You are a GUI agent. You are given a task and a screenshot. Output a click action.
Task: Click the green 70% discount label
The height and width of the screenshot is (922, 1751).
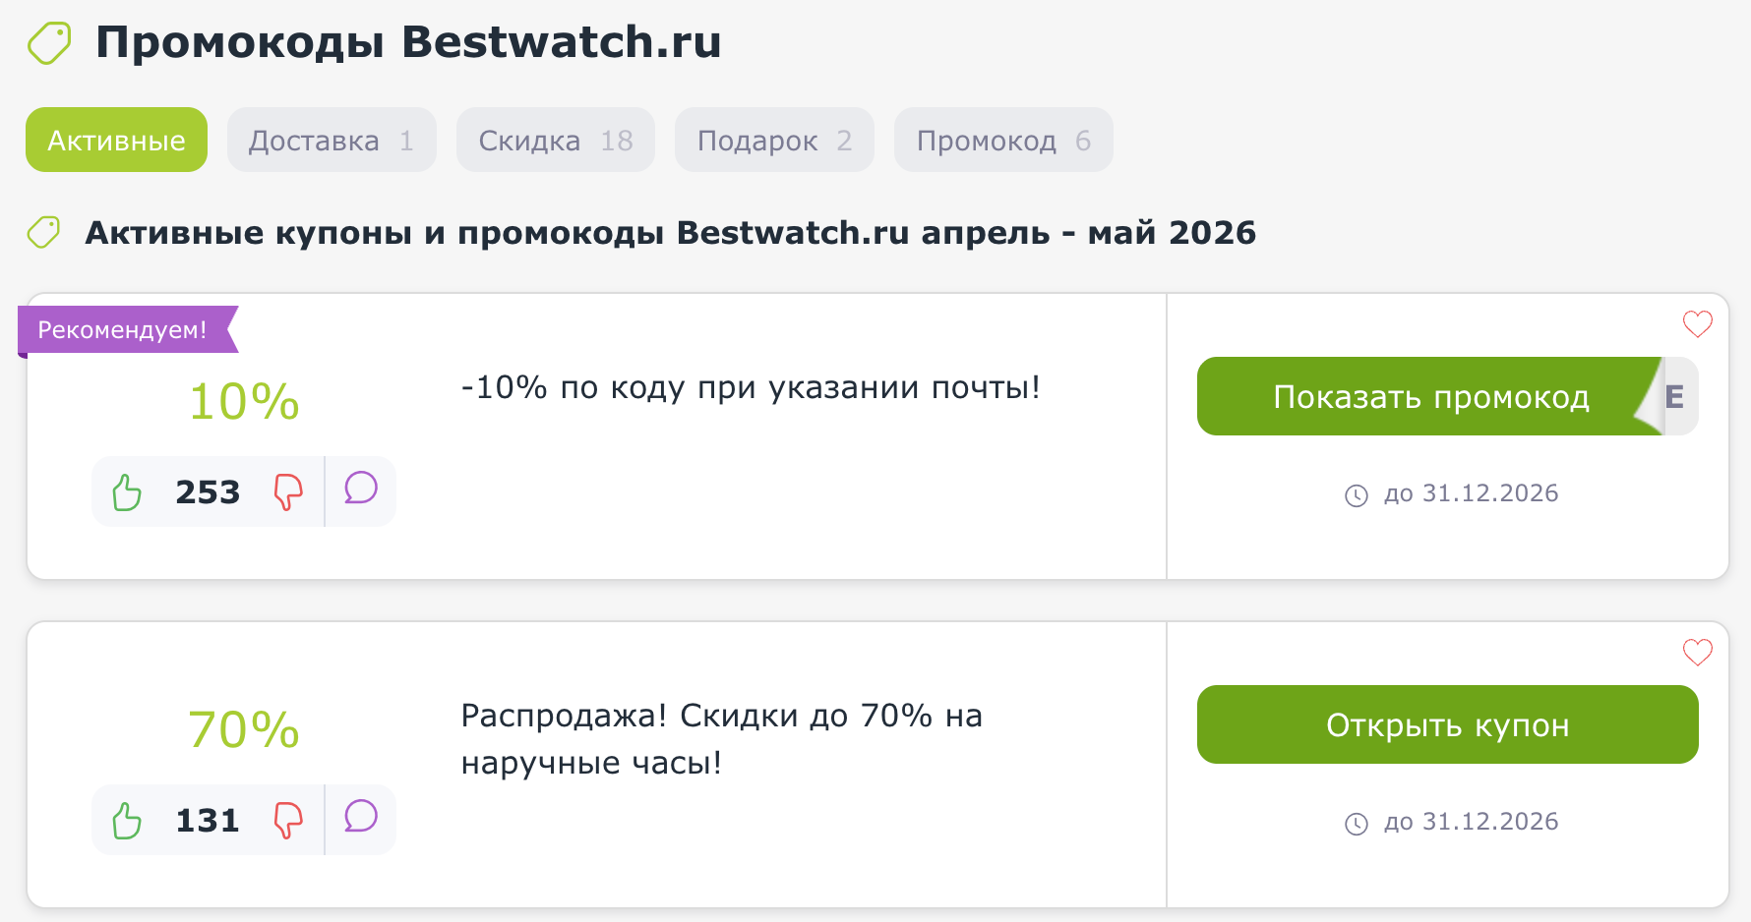click(244, 728)
